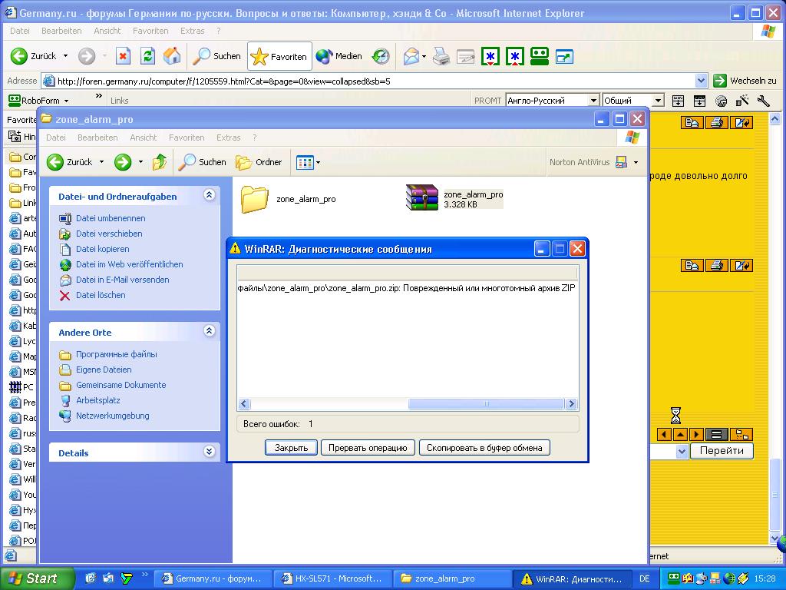Open the Medien bar in Internet Explorer

pos(339,56)
